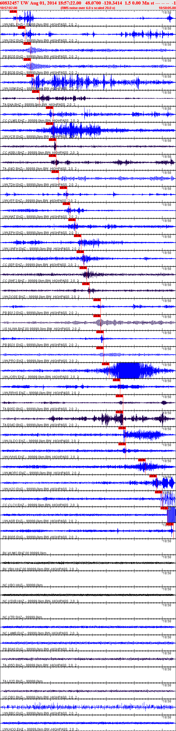This screenshot has width=176, height=731.
Task: Select the UW.NEL EHZ station label
Action: 13,25
